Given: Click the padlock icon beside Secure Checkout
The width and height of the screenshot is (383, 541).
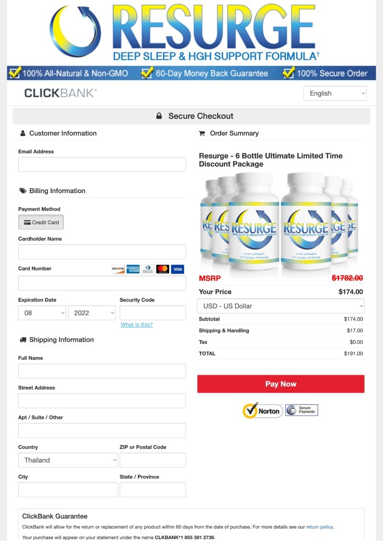Looking at the screenshot, I should click(x=158, y=115).
